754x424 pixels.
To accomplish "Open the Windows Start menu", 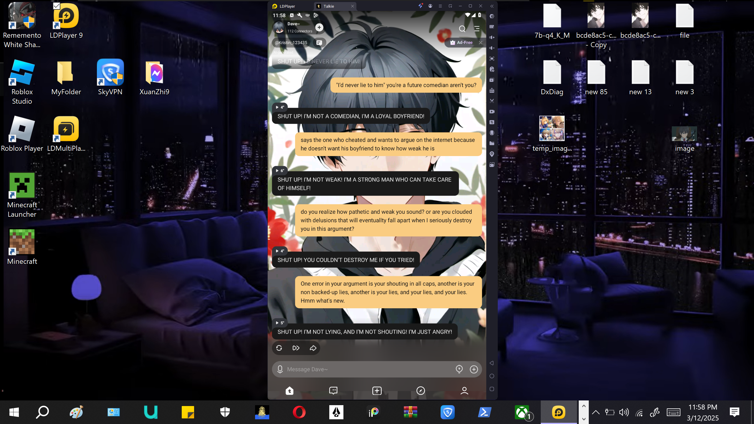I will [14, 412].
